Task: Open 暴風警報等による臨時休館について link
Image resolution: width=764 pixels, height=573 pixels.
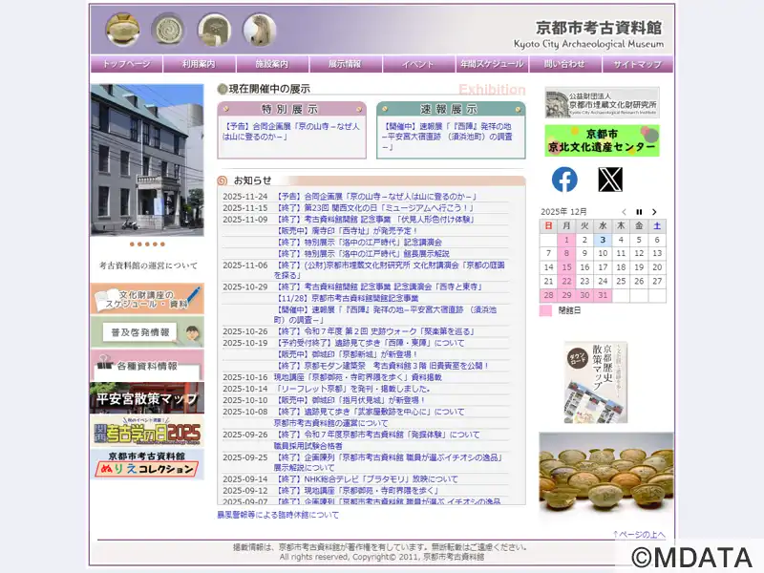Action: pyautogui.click(x=278, y=515)
